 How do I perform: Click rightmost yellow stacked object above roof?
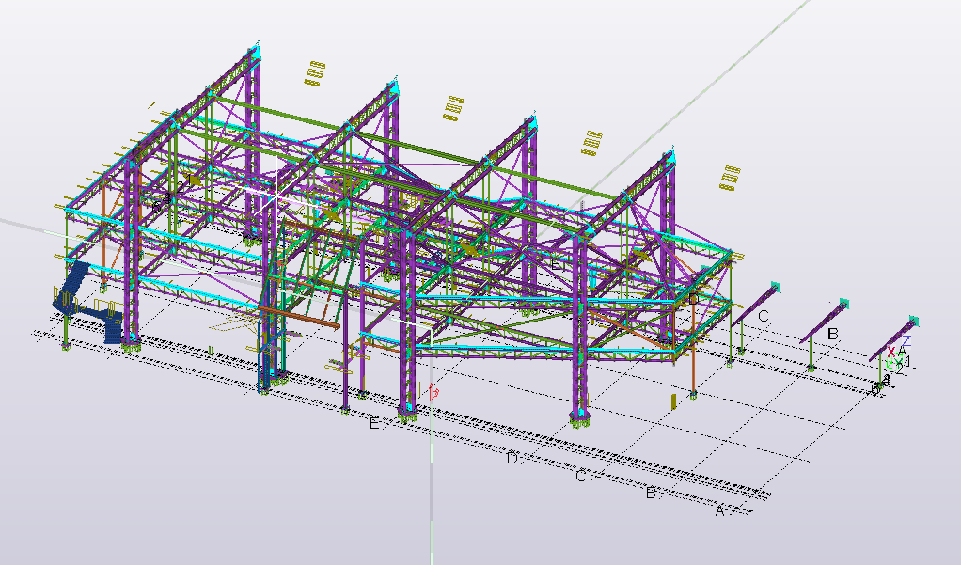click(731, 177)
